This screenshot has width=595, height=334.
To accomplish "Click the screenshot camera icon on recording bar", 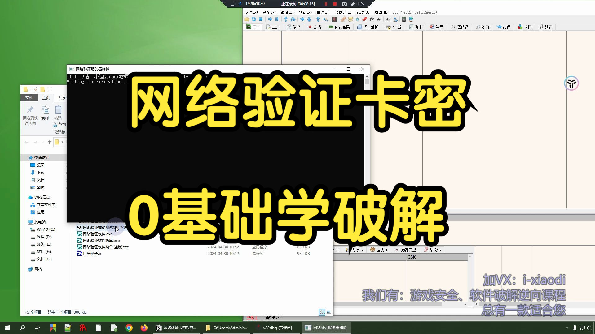I will (344, 4).
